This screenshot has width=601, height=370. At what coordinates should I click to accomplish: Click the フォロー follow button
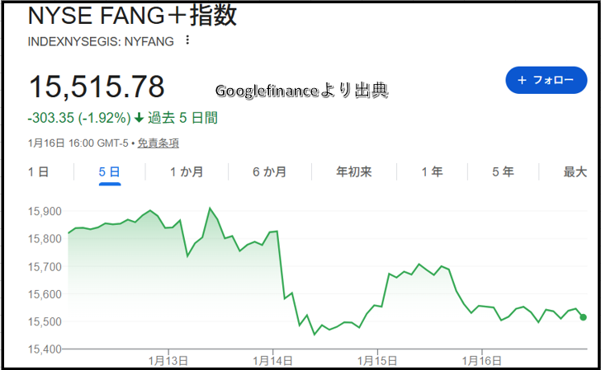pyautogui.click(x=546, y=80)
